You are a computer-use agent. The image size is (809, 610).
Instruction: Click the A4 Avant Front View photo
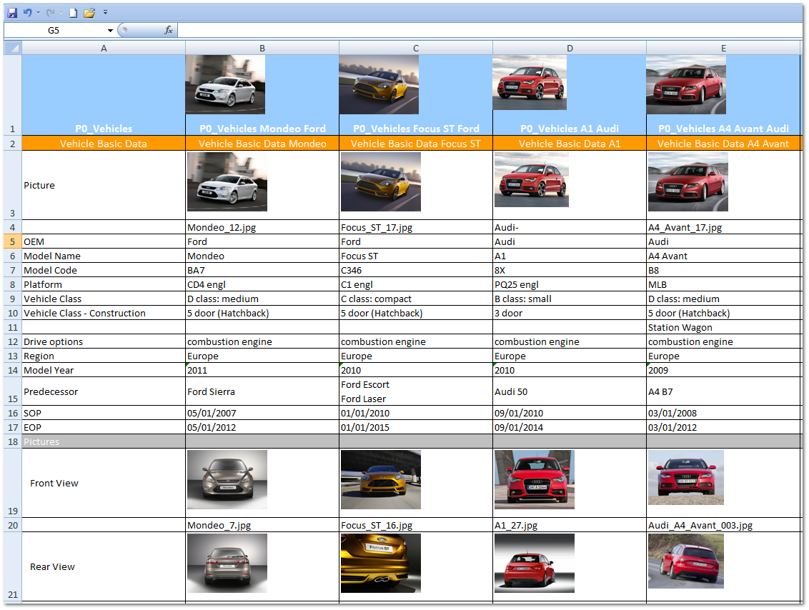pyautogui.click(x=686, y=477)
